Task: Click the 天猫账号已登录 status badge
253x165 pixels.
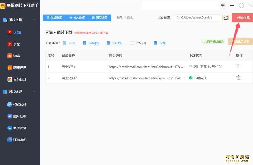Action: pyautogui.click(x=213, y=42)
